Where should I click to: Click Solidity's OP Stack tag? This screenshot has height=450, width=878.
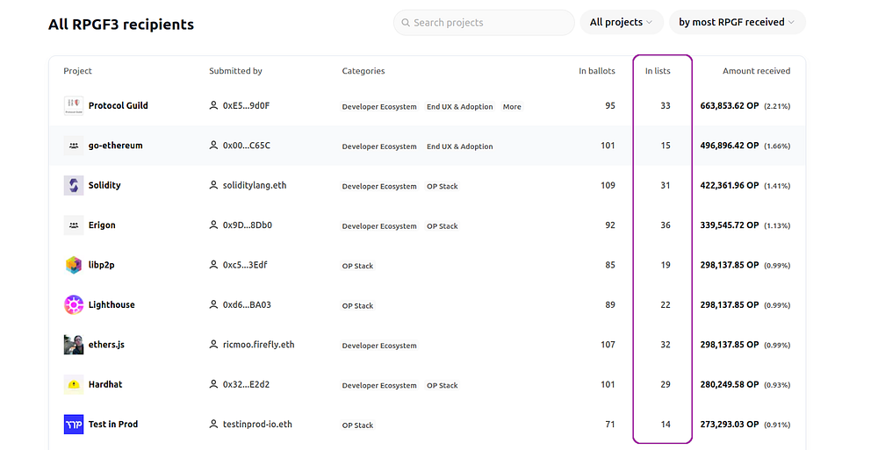[443, 186]
